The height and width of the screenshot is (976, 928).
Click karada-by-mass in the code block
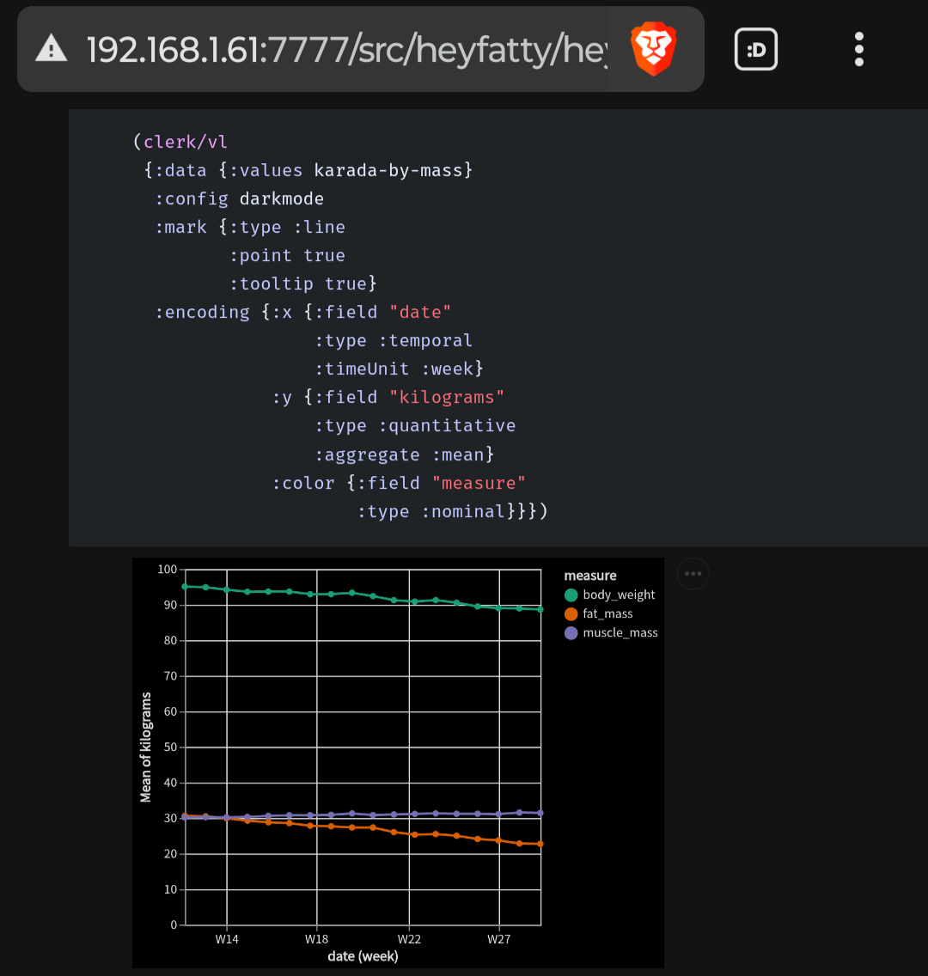[388, 170]
